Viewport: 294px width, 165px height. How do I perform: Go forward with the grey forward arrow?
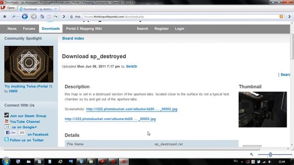[x=34, y=16]
